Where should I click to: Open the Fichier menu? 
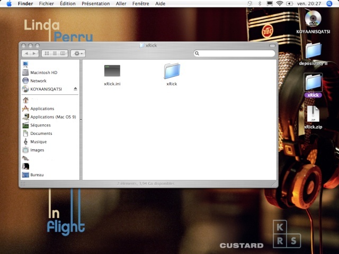46,4
